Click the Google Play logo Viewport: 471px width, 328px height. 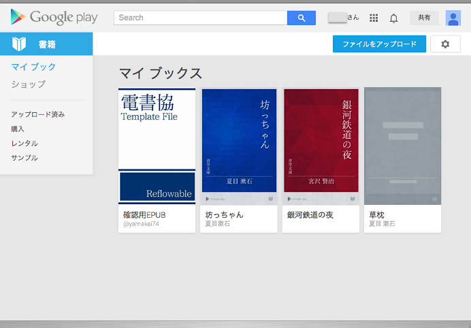point(54,17)
